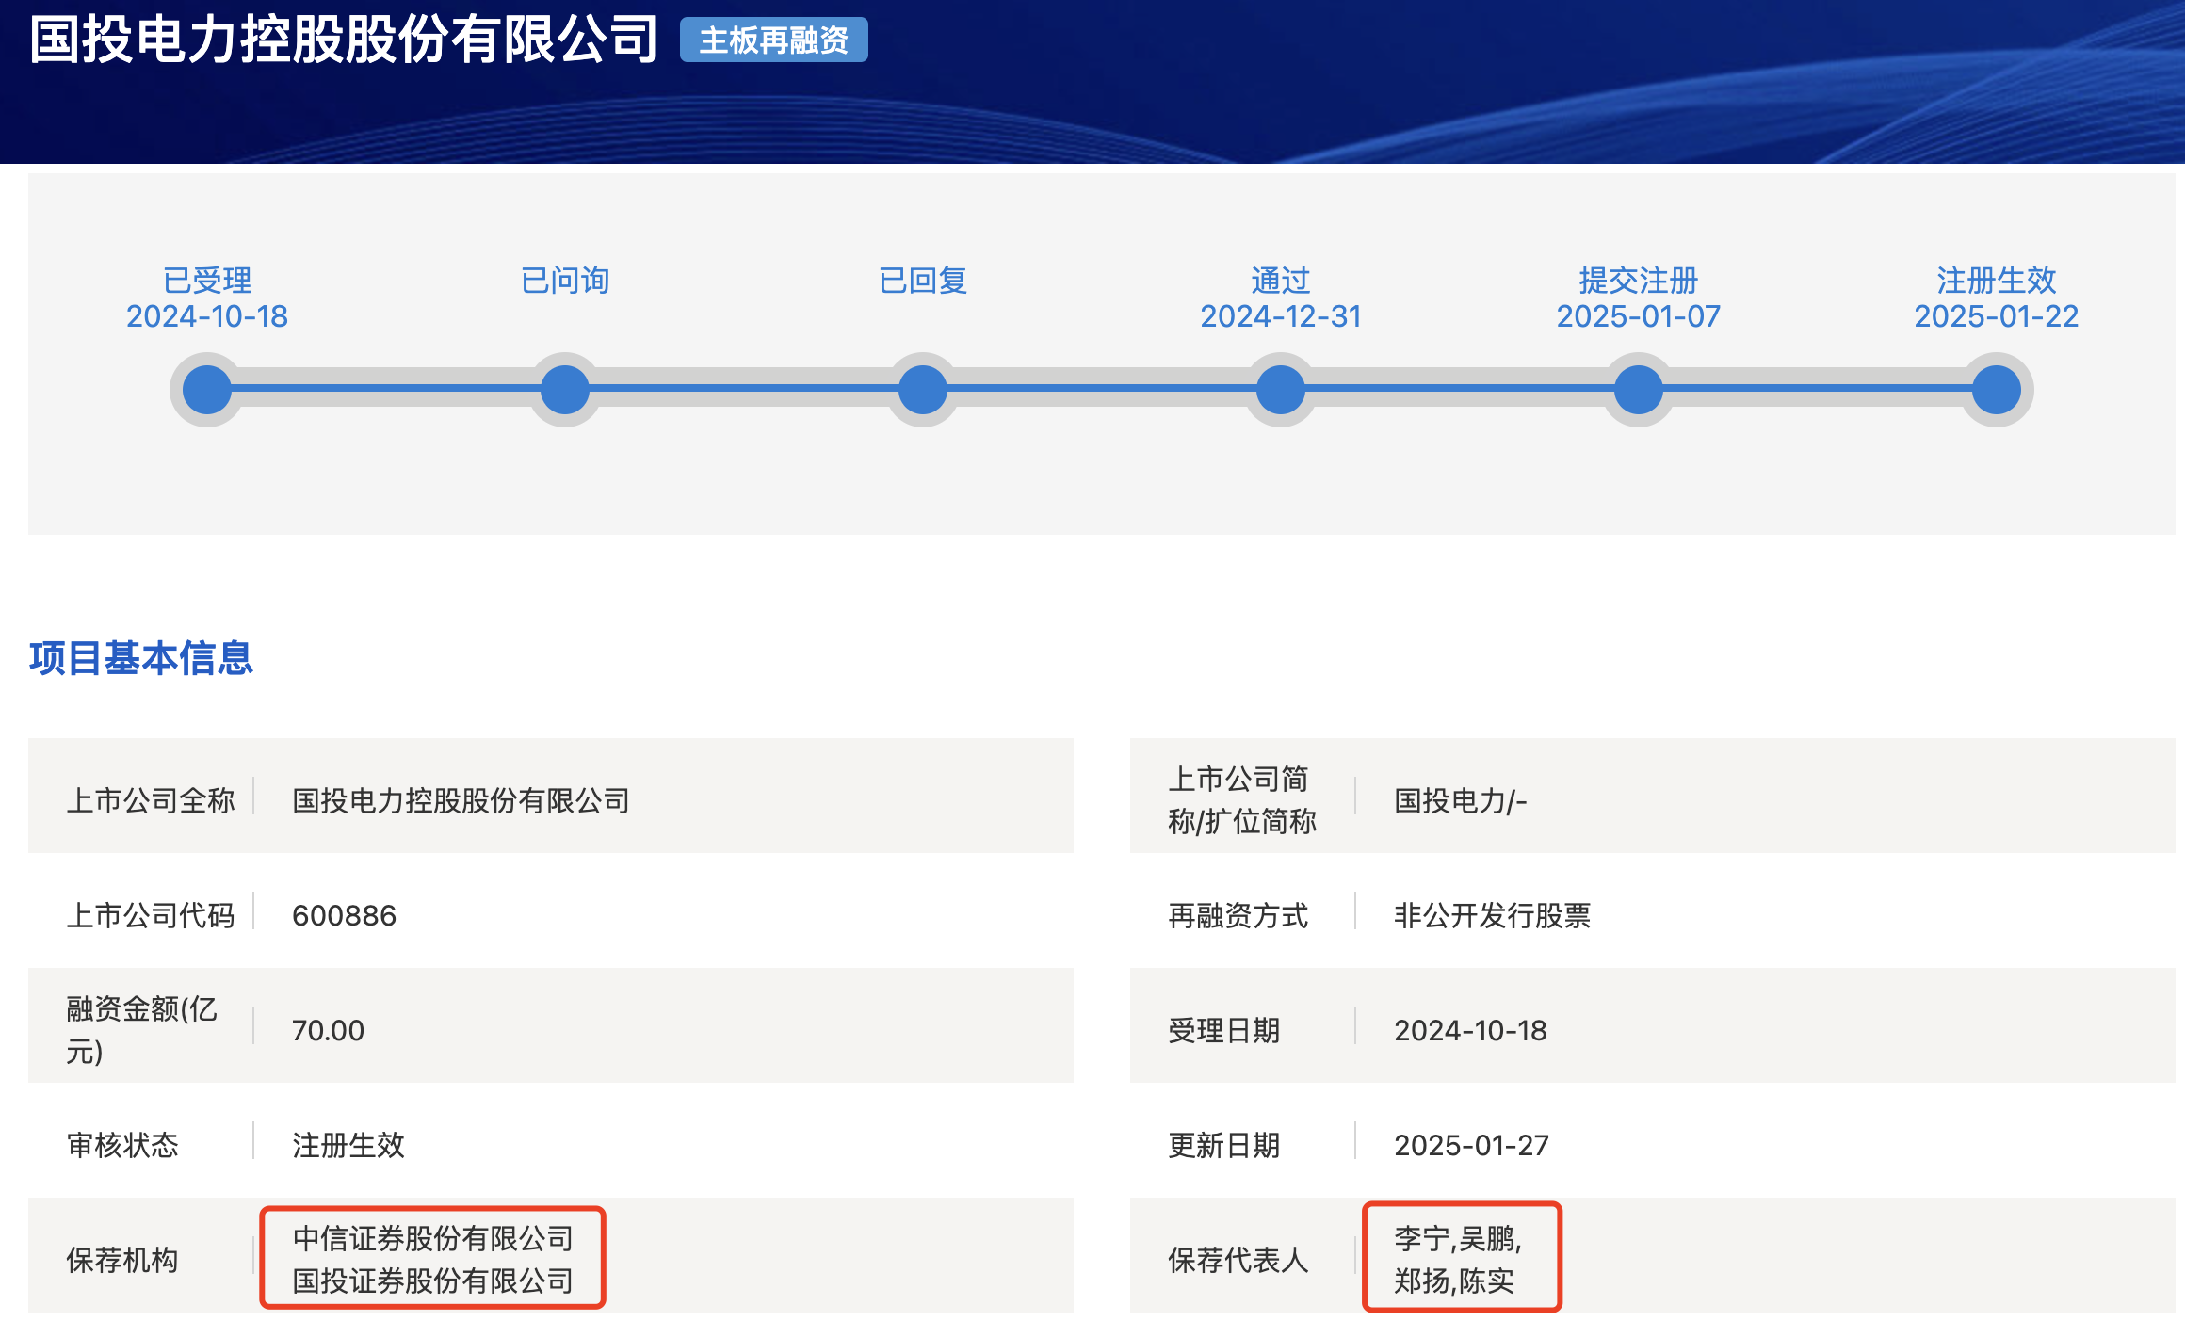Click the representatives 李宁,吴鹏 text
The width and height of the screenshot is (2185, 1337).
click(1456, 1238)
